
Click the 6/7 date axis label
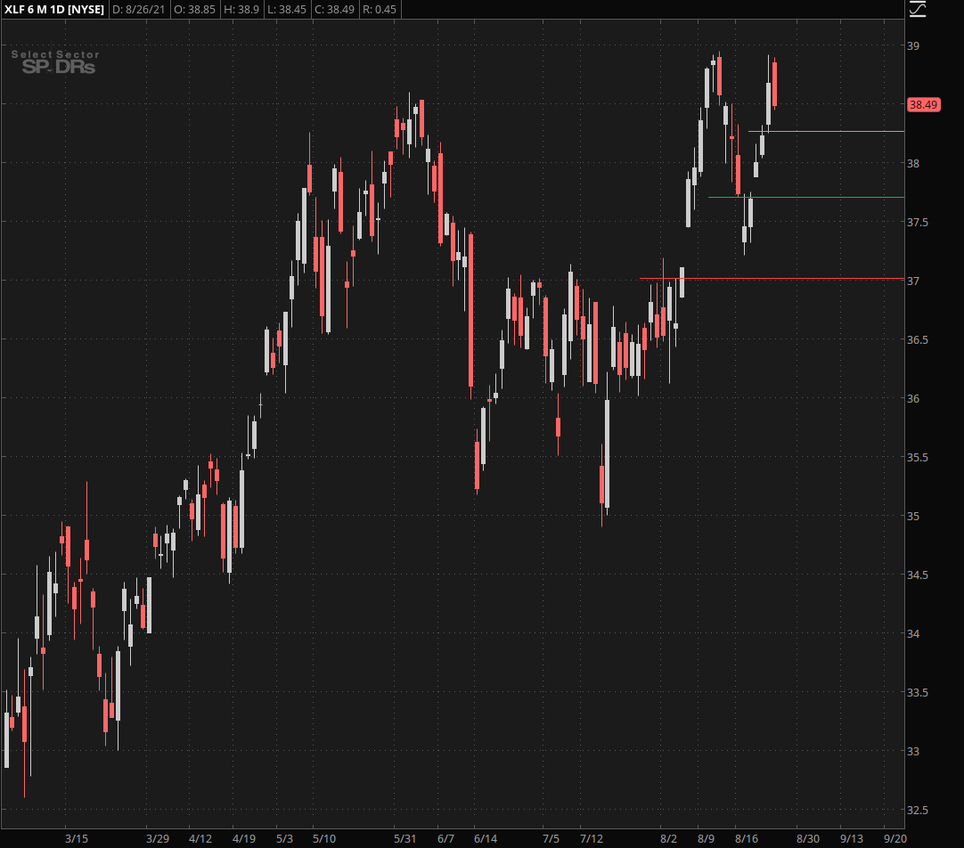[445, 839]
